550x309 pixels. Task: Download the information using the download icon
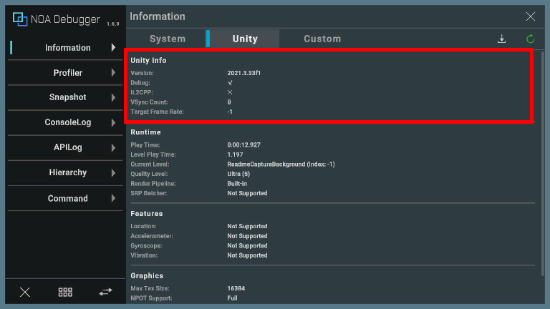pyautogui.click(x=501, y=39)
